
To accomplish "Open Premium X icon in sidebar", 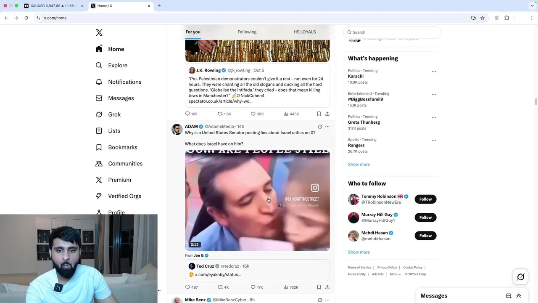I will [99, 180].
